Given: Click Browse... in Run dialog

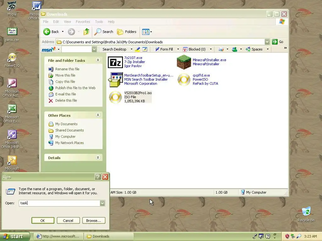Looking at the screenshot, I should click(x=94, y=221).
